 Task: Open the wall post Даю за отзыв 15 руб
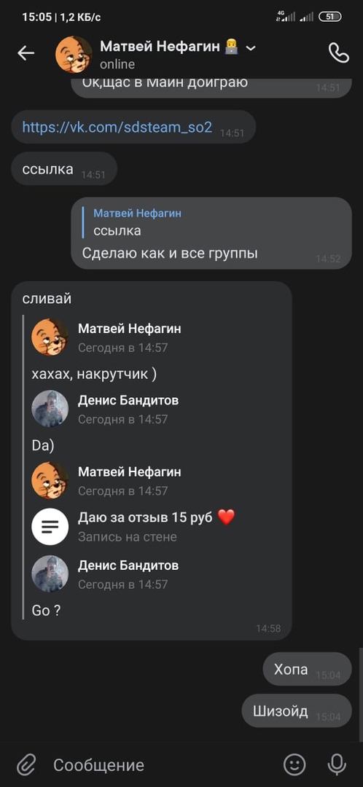(x=156, y=517)
